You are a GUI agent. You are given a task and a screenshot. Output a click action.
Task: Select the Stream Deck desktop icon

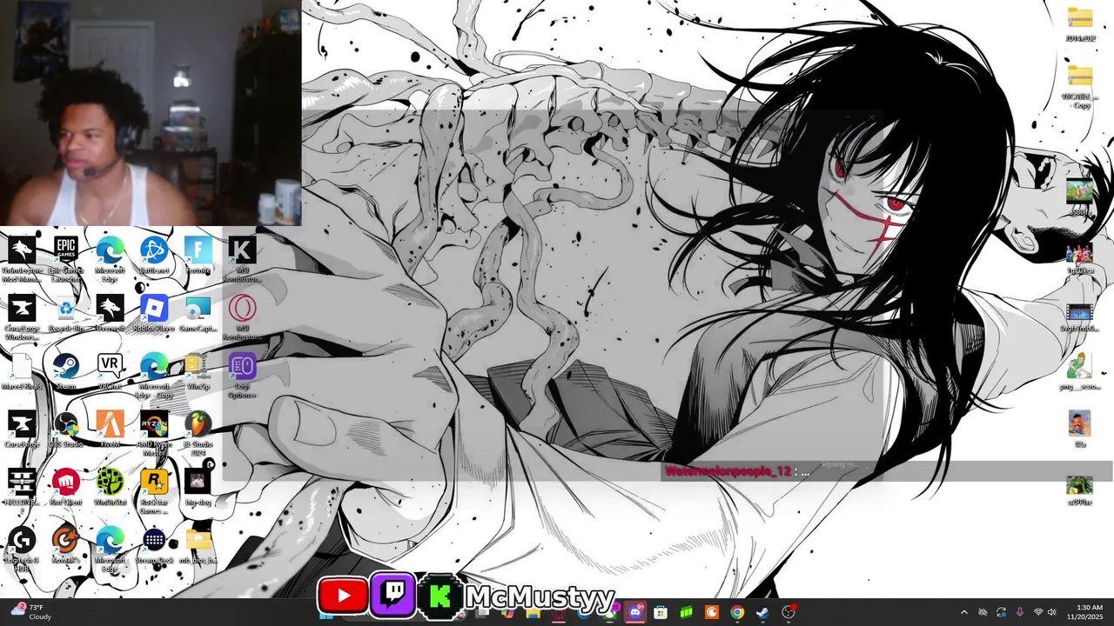pos(154,546)
